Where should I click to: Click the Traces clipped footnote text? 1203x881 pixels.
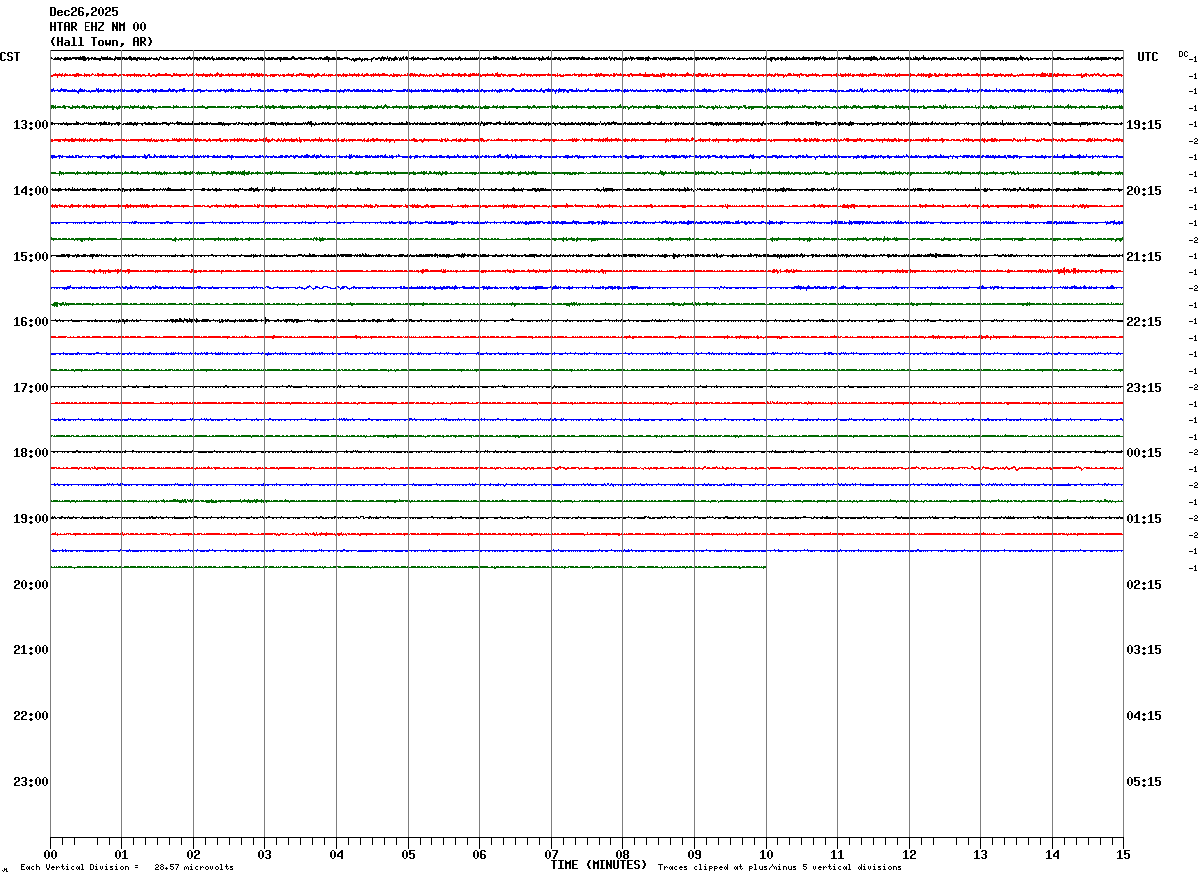click(779, 868)
